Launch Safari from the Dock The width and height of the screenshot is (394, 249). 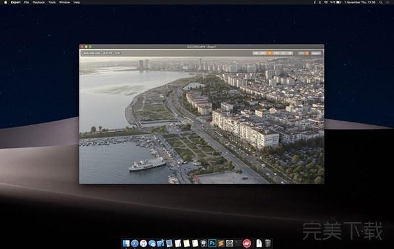tap(135, 243)
